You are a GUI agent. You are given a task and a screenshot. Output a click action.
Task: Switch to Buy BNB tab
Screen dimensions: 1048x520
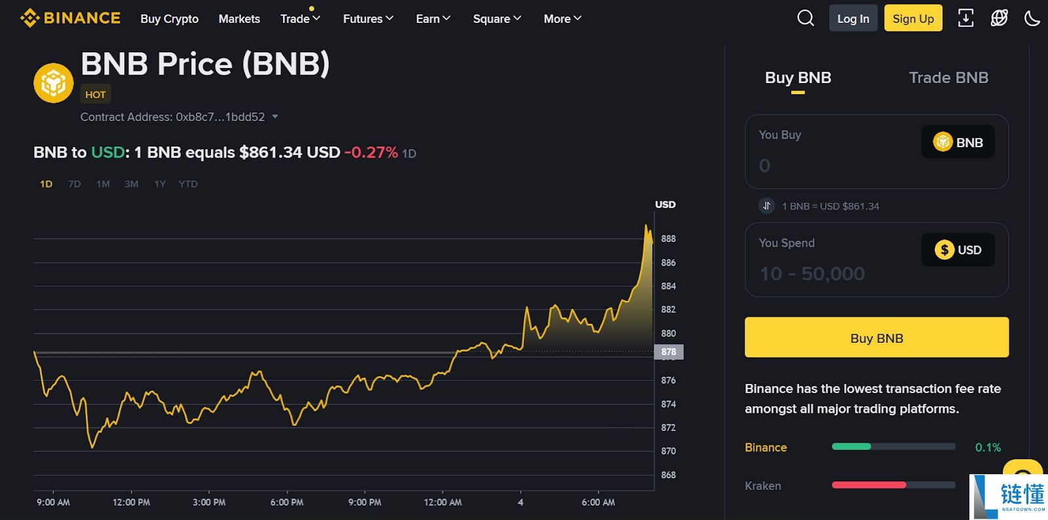pos(798,78)
